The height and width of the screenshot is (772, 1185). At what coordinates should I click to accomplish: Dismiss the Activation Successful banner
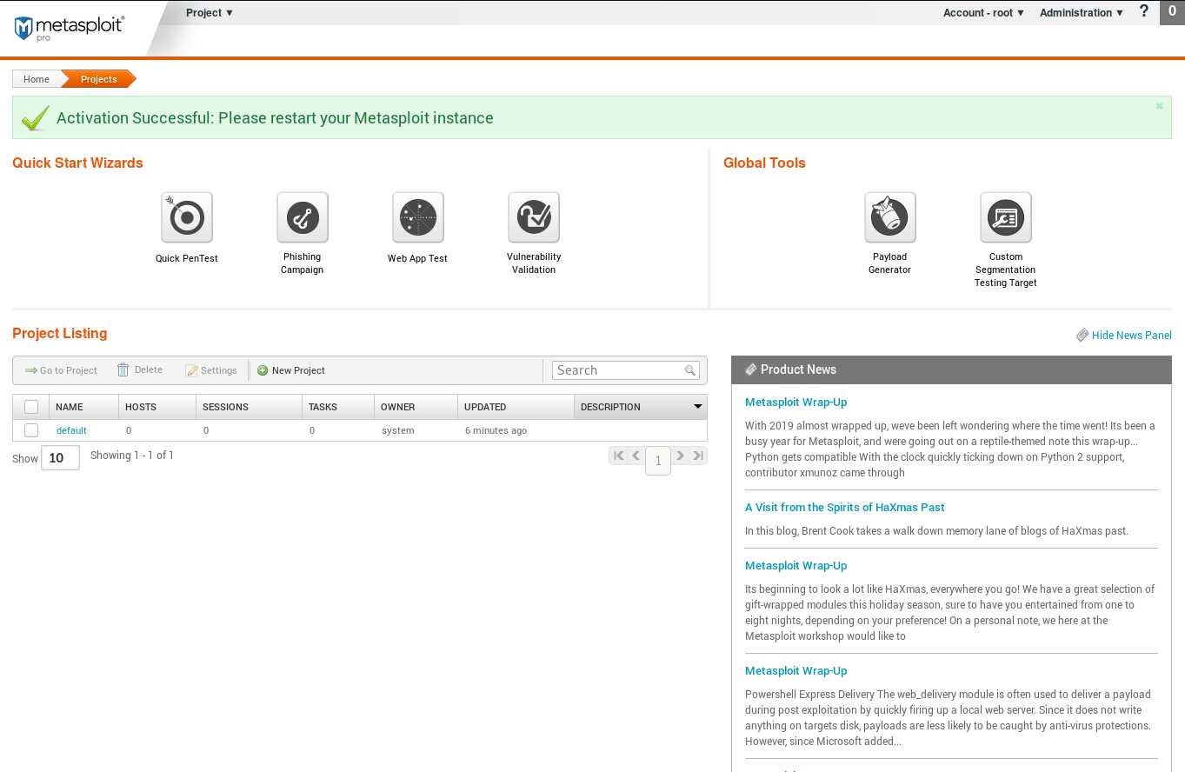click(1159, 106)
